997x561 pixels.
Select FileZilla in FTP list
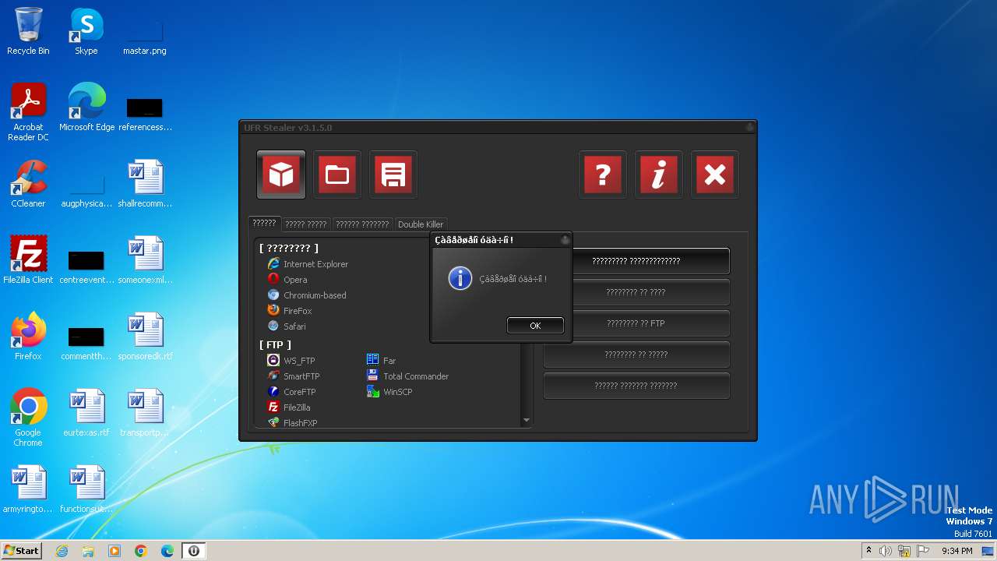point(289,408)
